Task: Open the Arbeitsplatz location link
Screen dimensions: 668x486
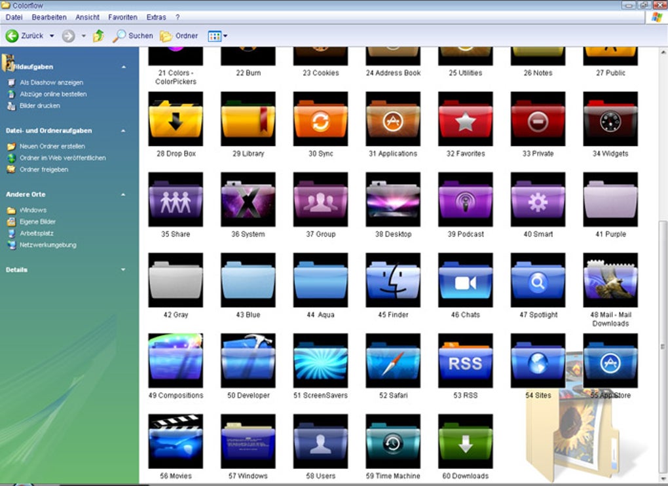Action: (37, 233)
